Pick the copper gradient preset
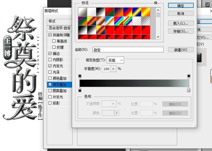Screen dimensions: 212x151 (x=101, y=21)
